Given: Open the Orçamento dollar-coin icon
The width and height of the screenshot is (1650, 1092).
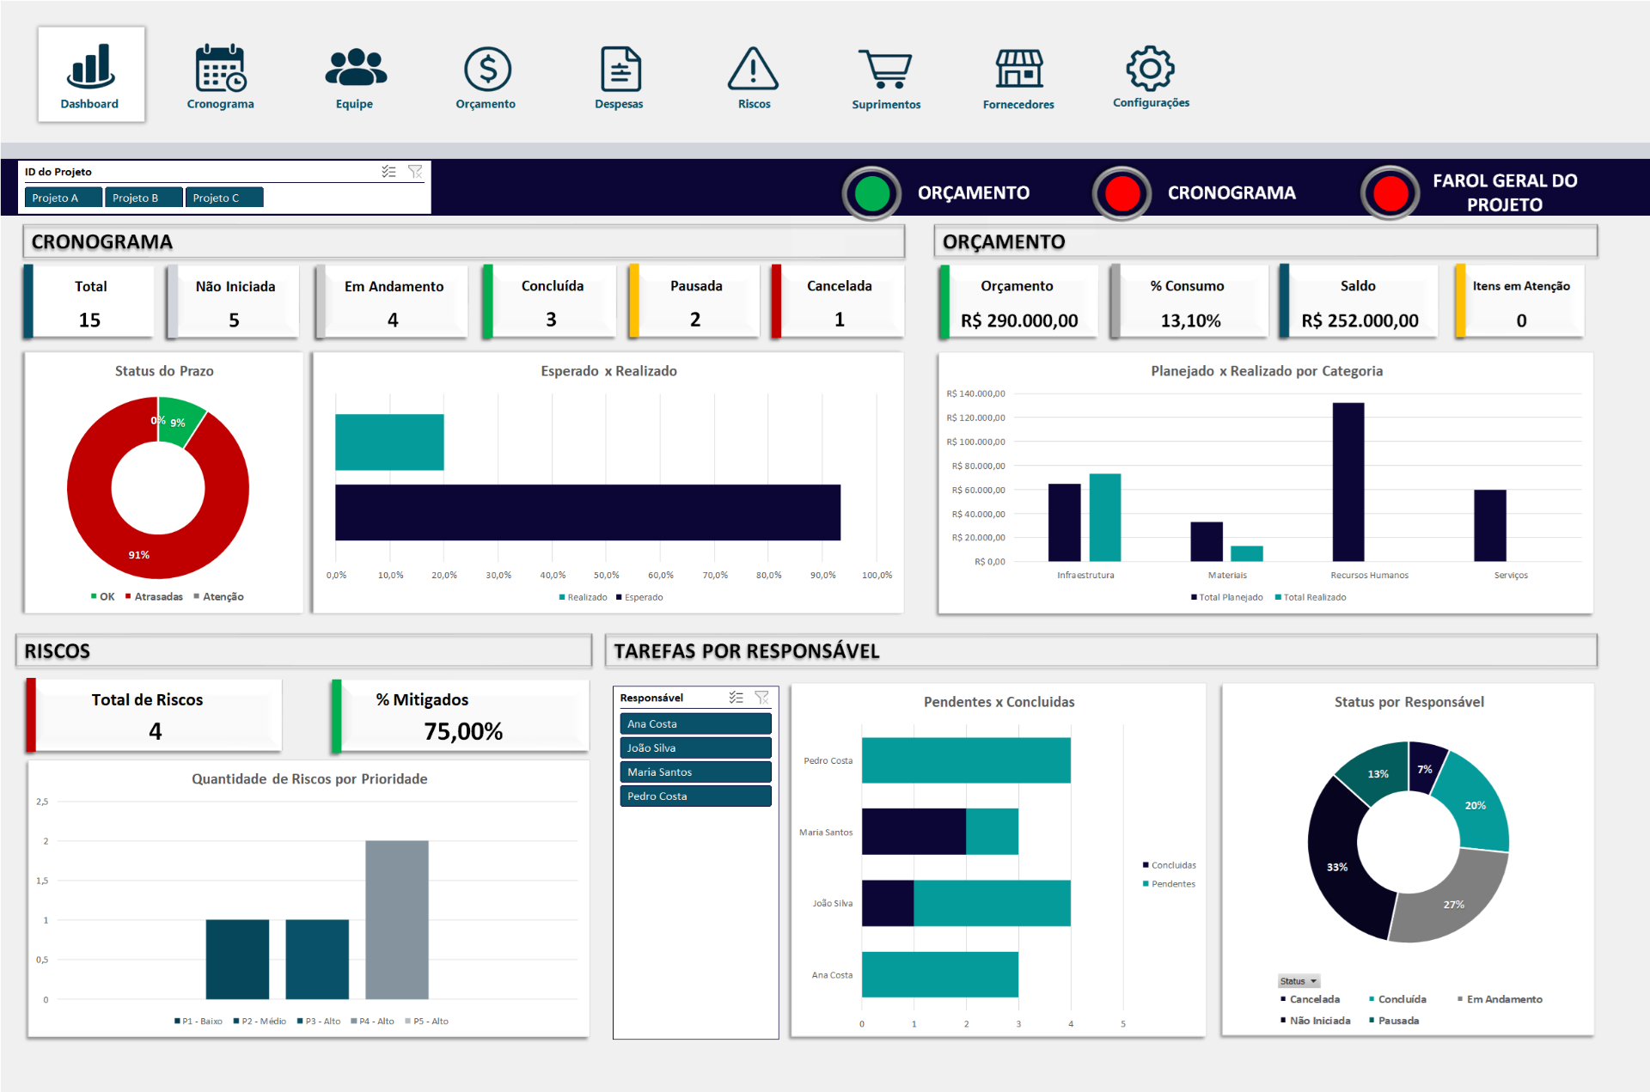Looking at the screenshot, I should [487, 69].
